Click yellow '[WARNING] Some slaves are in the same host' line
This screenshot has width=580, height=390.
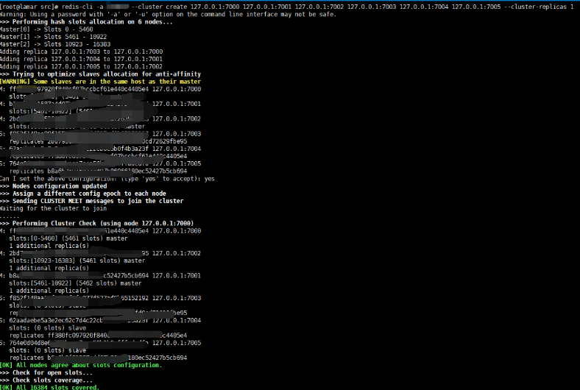pos(100,82)
